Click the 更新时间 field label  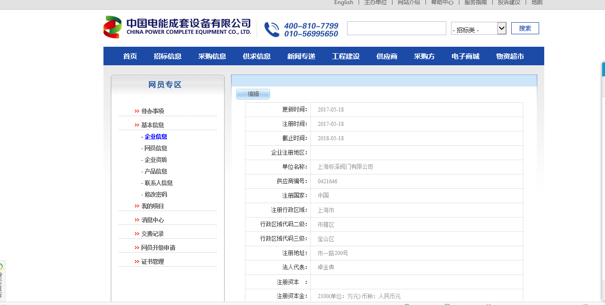coord(295,109)
